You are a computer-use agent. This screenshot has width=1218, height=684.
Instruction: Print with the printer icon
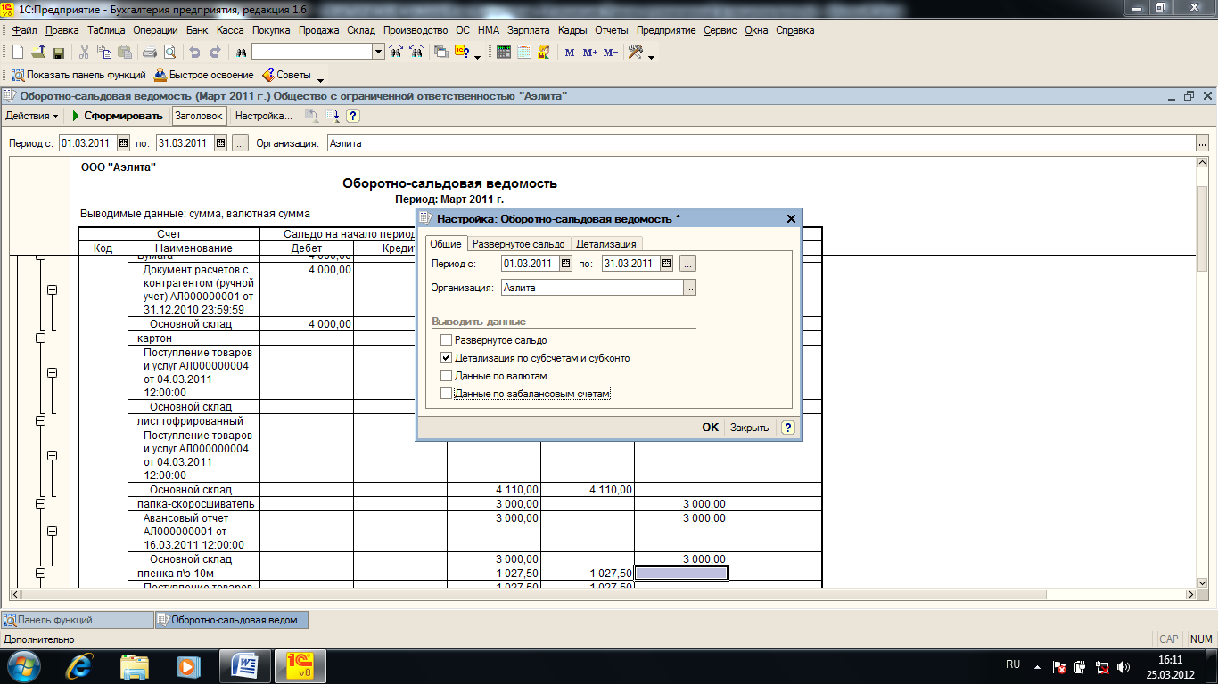tap(150, 53)
